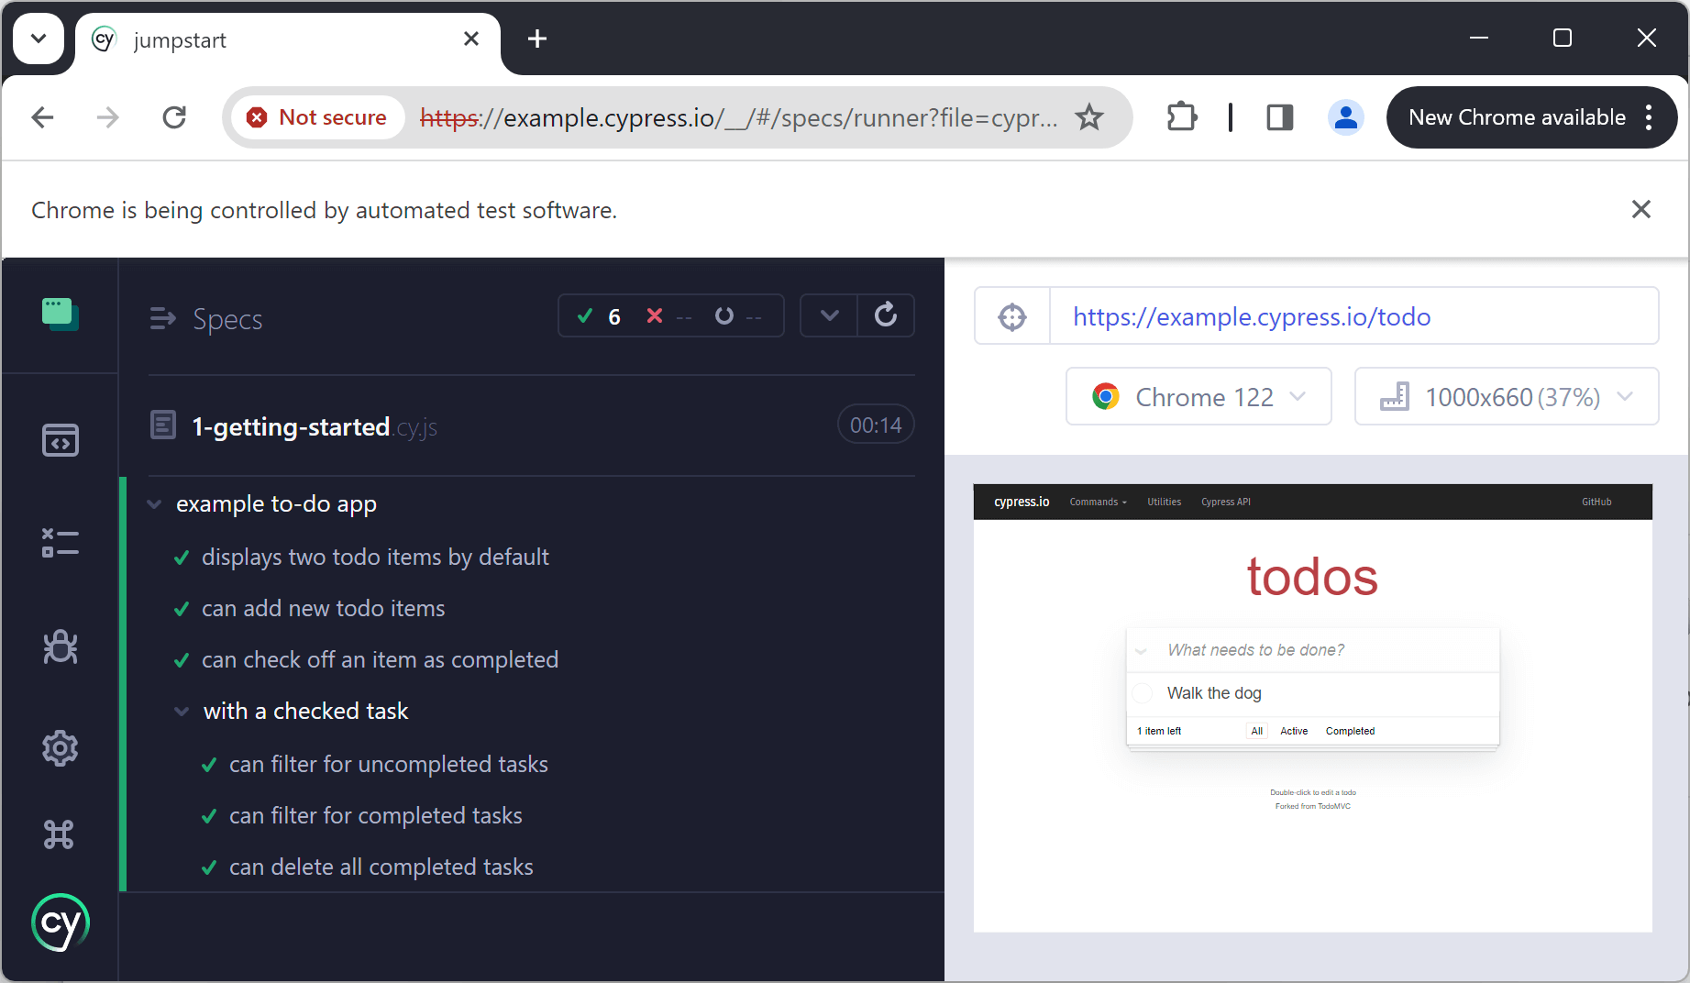
Task: Select the Completed filter in todos
Action: 1350,731
